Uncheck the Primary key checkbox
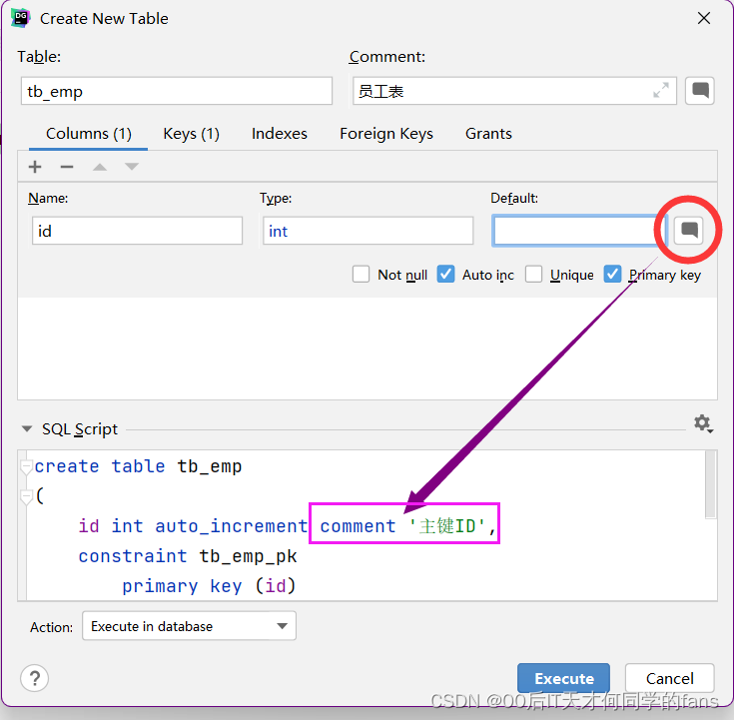734x720 pixels. tap(612, 275)
